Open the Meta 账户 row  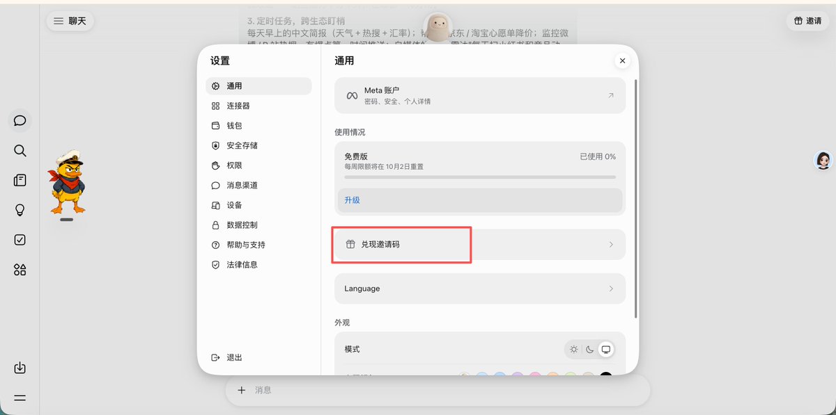coord(480,96)
